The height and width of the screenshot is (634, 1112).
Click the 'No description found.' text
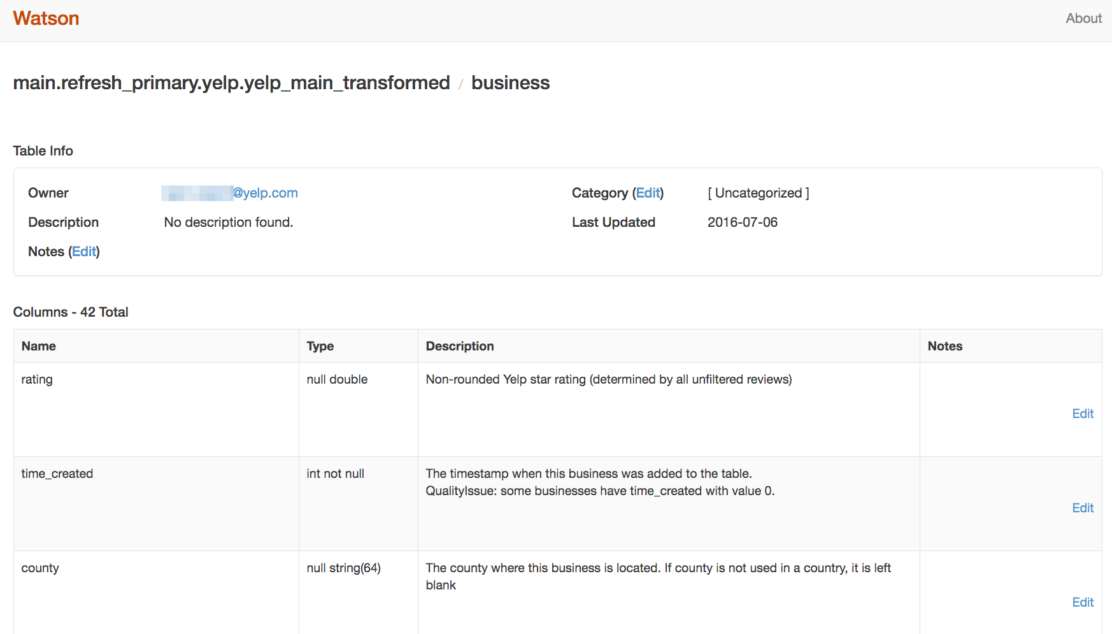coord(228,222)
